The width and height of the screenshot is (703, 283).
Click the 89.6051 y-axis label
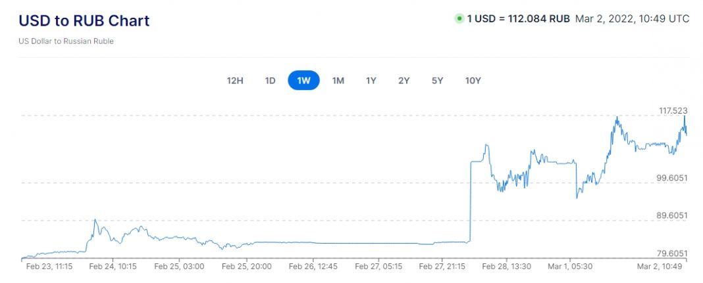tap(673, 215)
